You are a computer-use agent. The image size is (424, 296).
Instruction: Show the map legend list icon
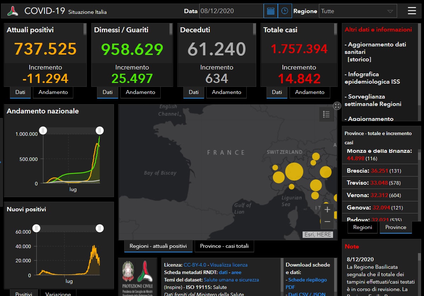point(326,114)
